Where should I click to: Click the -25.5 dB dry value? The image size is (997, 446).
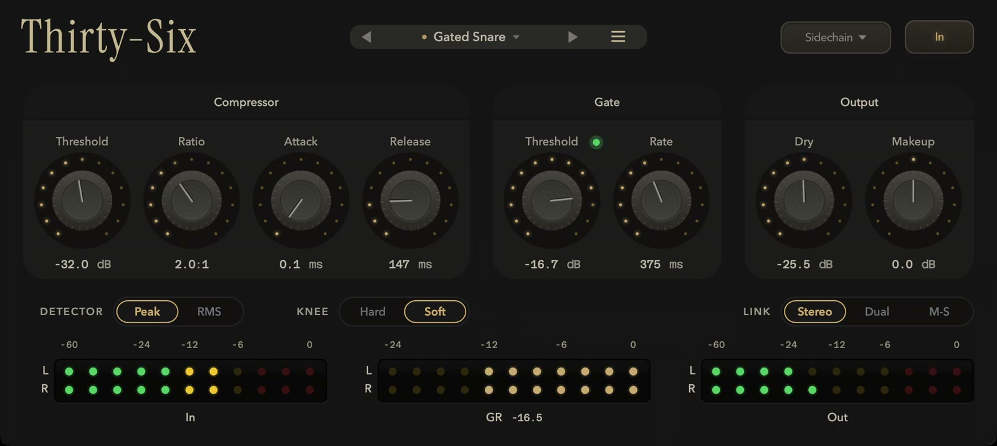pos(804,264)
